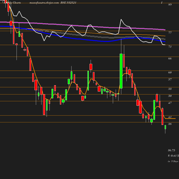Click the 'V: 0.41 X' volume text
This screenshot has width=179, height=179.
pos(173,156)
